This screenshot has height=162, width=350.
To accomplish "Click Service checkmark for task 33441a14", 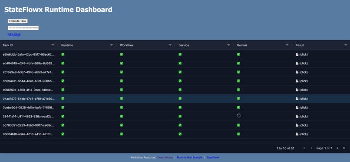I will [x=180, y=116].
